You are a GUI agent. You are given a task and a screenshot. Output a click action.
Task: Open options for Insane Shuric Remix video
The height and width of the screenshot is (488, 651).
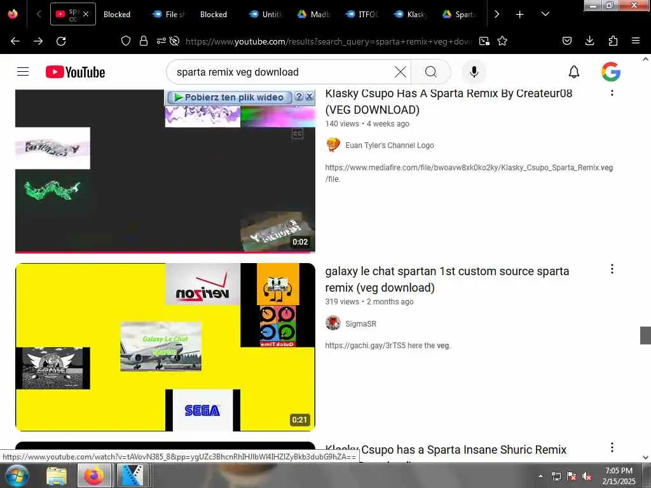point(612,447)
